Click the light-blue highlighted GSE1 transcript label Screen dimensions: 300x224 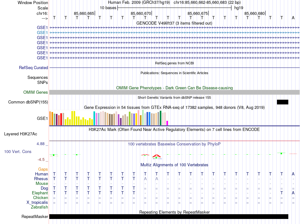click(x=42, y=32)
